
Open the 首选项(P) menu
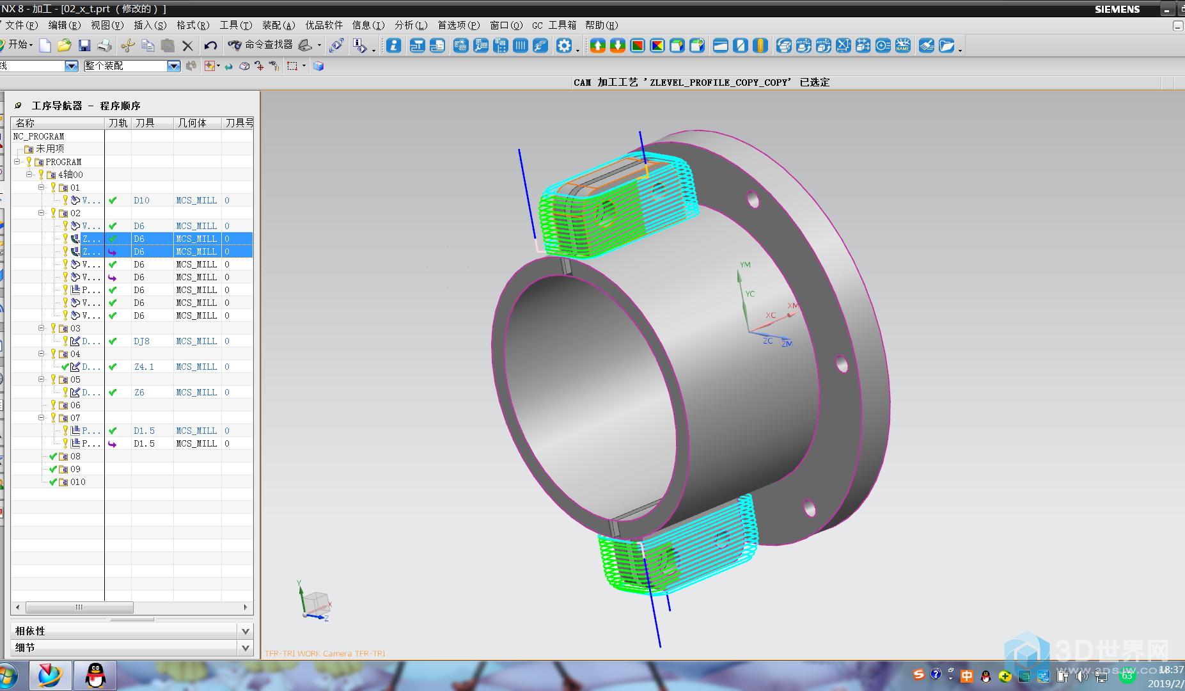(459, 25)
